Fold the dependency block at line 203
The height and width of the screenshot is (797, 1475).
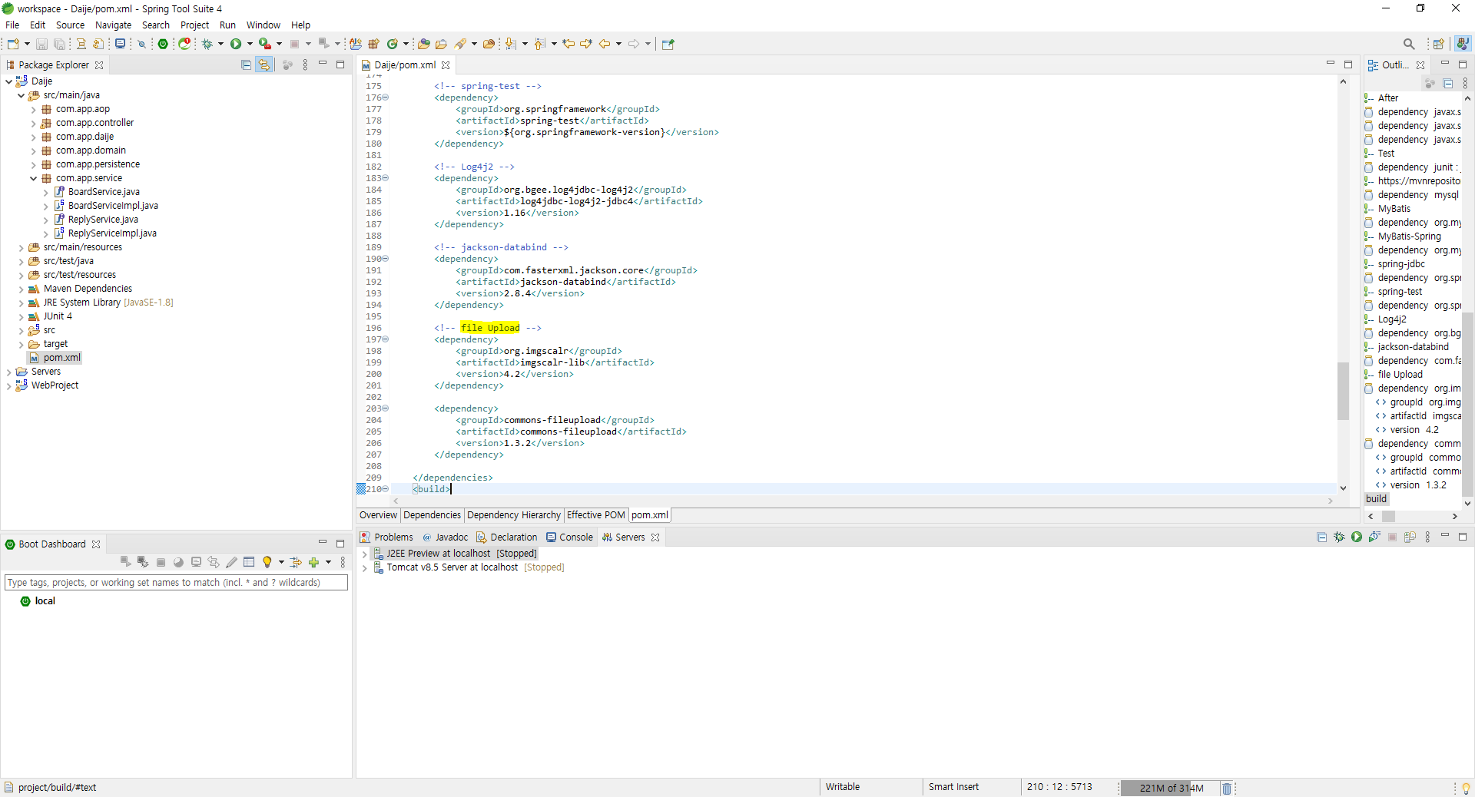pos(386,408)
